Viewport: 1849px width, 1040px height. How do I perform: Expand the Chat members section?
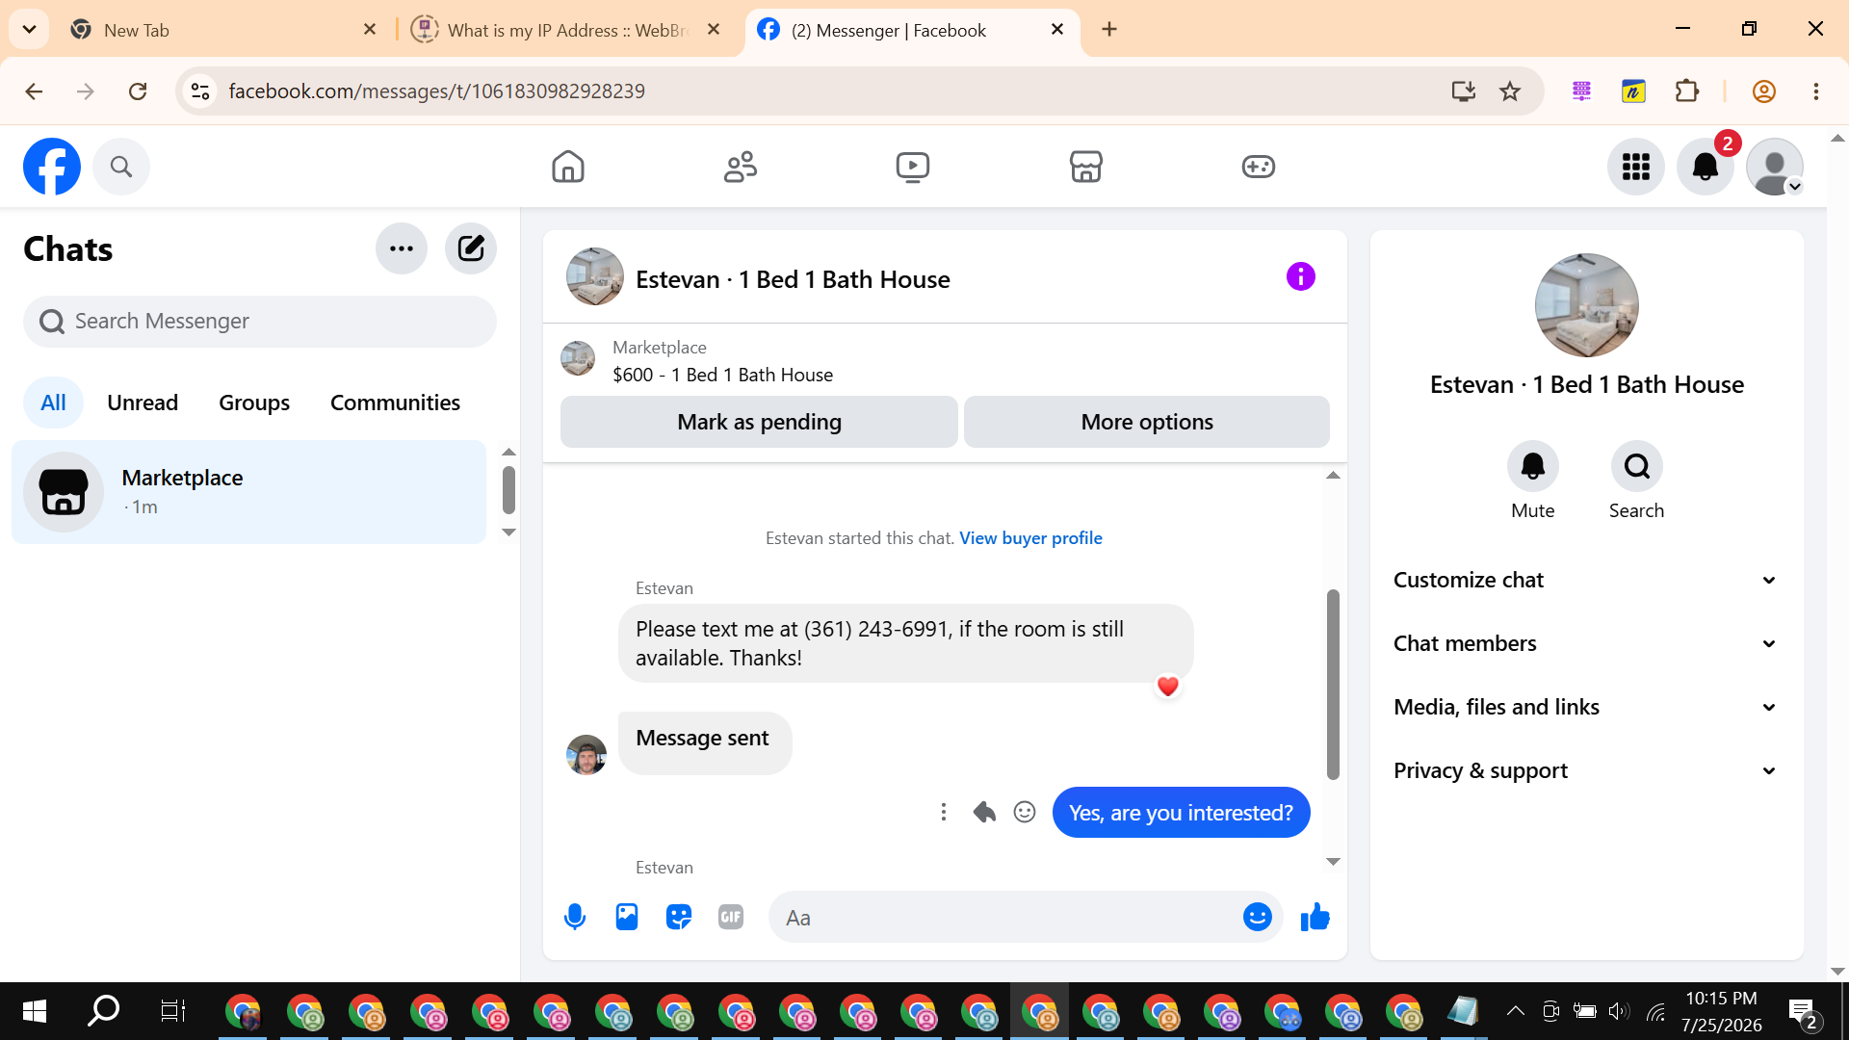pos(1585,643)
